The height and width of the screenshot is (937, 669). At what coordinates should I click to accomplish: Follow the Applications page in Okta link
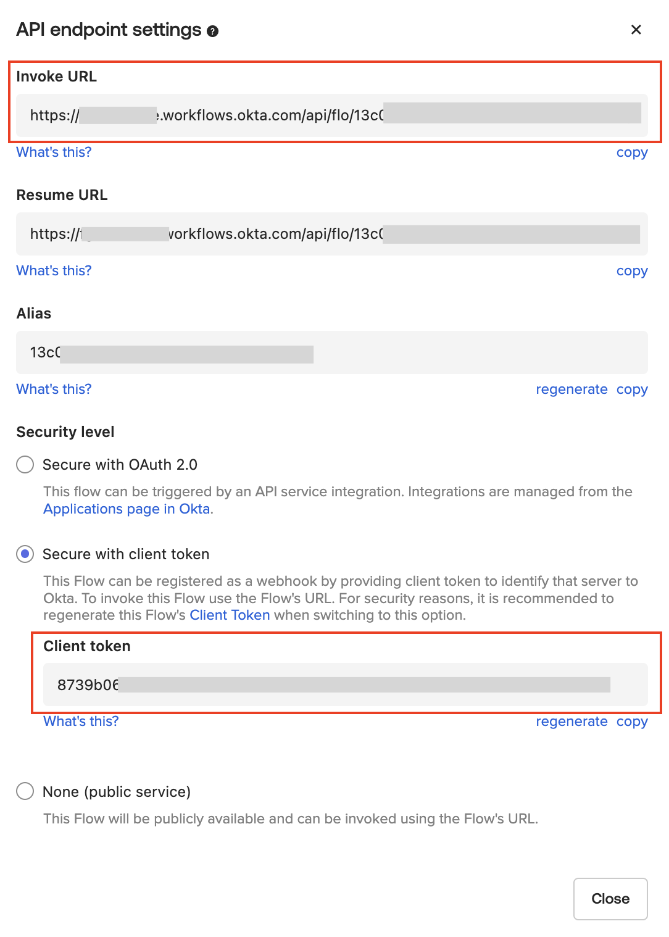pyautogui.click(x=127, y=509)
